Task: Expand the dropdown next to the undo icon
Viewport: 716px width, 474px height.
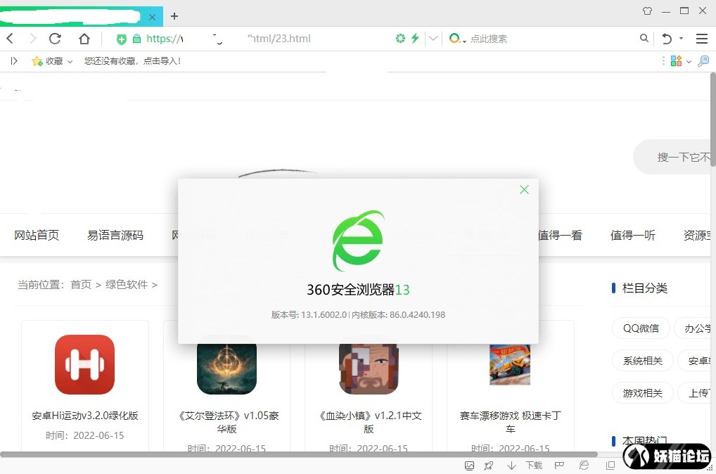Action: pos(681,39)
